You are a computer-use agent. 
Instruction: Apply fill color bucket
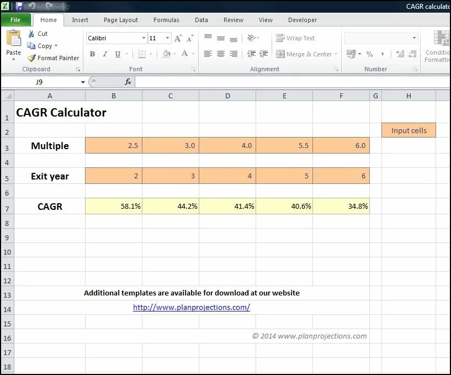(x=166, y=54)
